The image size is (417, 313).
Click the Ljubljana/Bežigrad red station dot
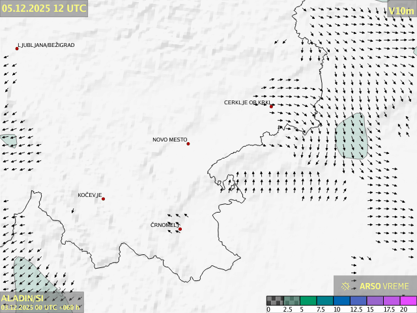pyautogui.click(x=17, y=48)
